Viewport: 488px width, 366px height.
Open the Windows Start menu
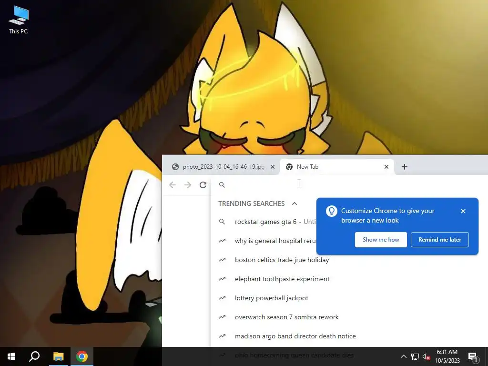point(11,356)
